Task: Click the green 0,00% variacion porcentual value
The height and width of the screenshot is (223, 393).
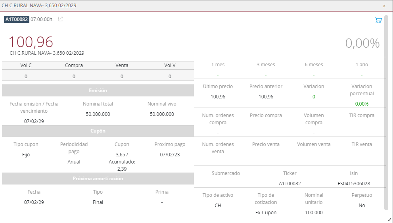Action: tap(362, 104)
